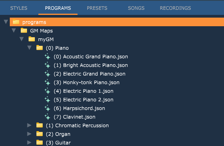
Task: Click sparkle icon of Electric Piano 2.json
Action: 47,99
